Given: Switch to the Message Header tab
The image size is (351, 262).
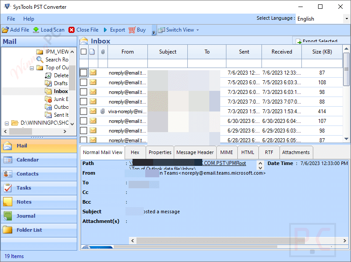Looking at the screenshot, I should [195, 152].
